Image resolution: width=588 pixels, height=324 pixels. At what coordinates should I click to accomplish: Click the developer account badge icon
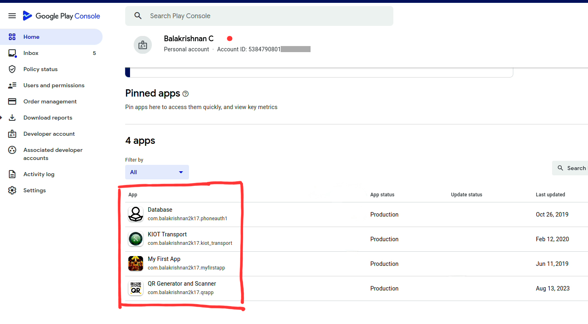click(x=143, y=45)
